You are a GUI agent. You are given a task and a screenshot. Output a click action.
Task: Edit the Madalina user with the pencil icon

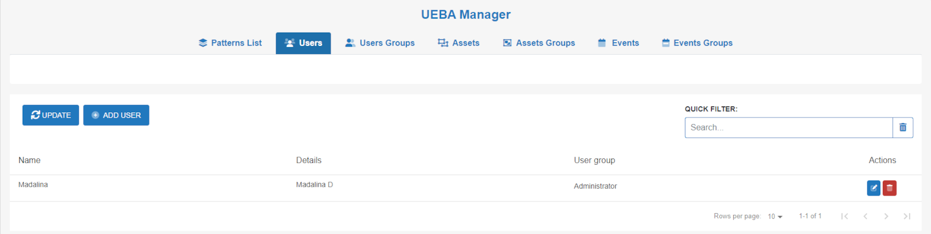coord(873,188)
